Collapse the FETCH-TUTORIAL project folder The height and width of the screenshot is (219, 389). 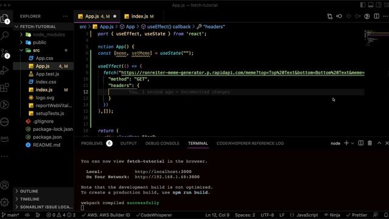pyautogui.click(x=44, y=27)
